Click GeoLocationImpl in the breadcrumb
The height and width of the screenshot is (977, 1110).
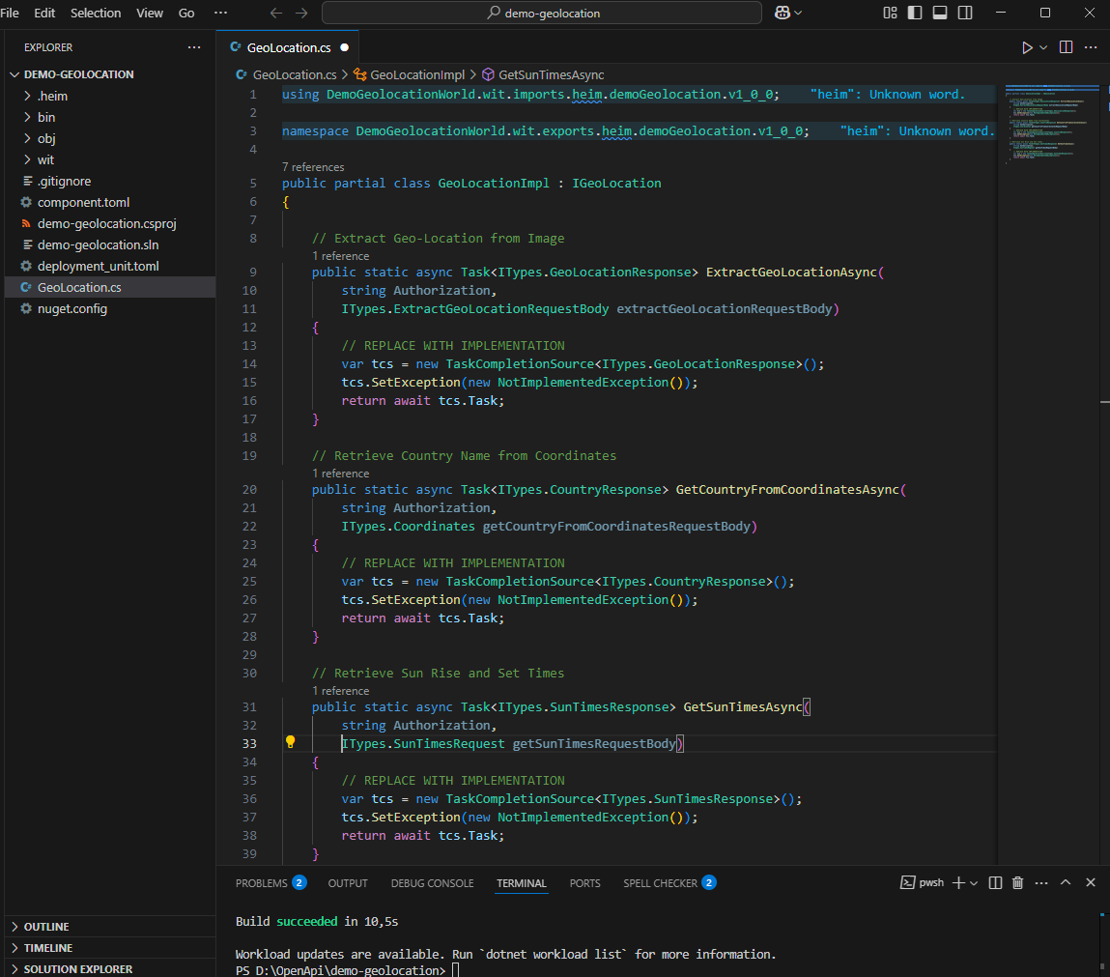tap(417, 74)
